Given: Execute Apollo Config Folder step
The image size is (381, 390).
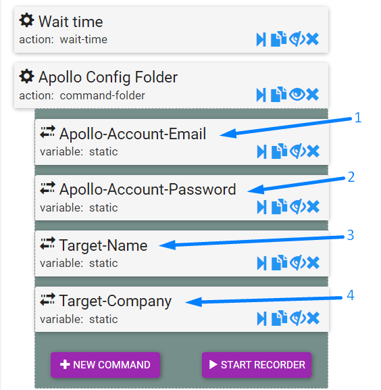Looking at the screenshot, I should [261, 95].
